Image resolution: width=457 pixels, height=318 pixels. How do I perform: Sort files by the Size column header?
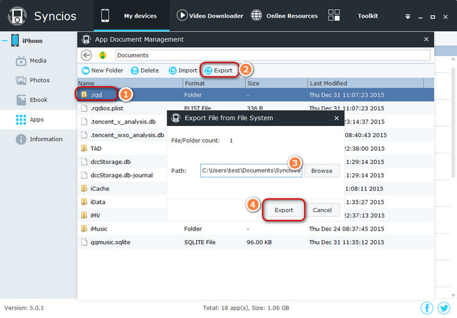pos(274,84)
